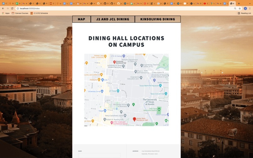Open the KINSOLVING DINING tab
This screenshot has width=253, height=158.
[158, 19]
